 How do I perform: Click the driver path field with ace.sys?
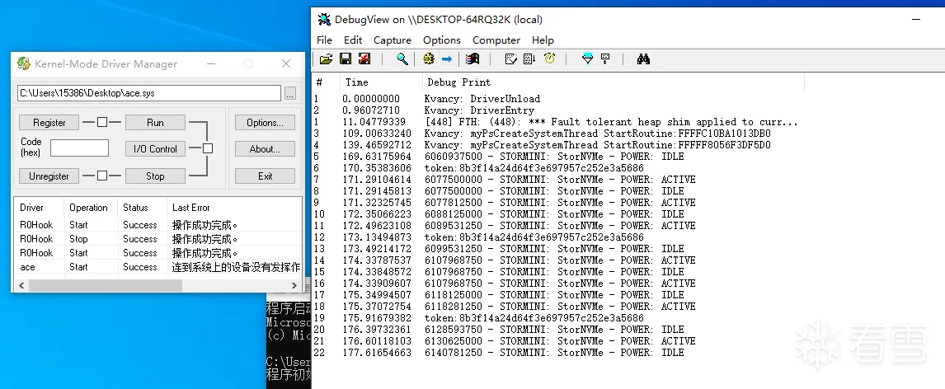tap(149, 93)
